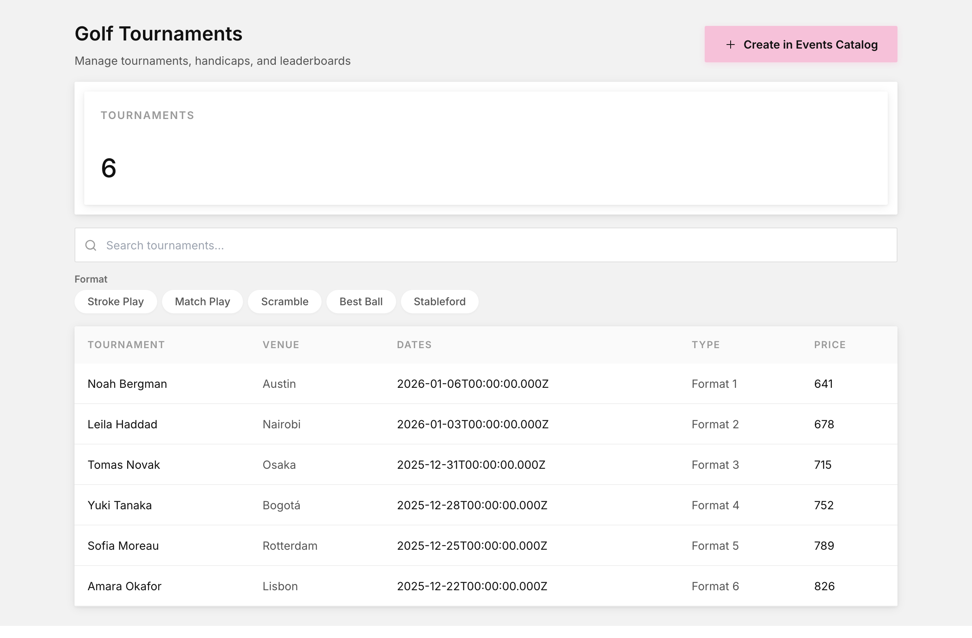Toggle the Stroke Play format filter
The width and height of the screenshot is (972, 638).
pos(115,302)
